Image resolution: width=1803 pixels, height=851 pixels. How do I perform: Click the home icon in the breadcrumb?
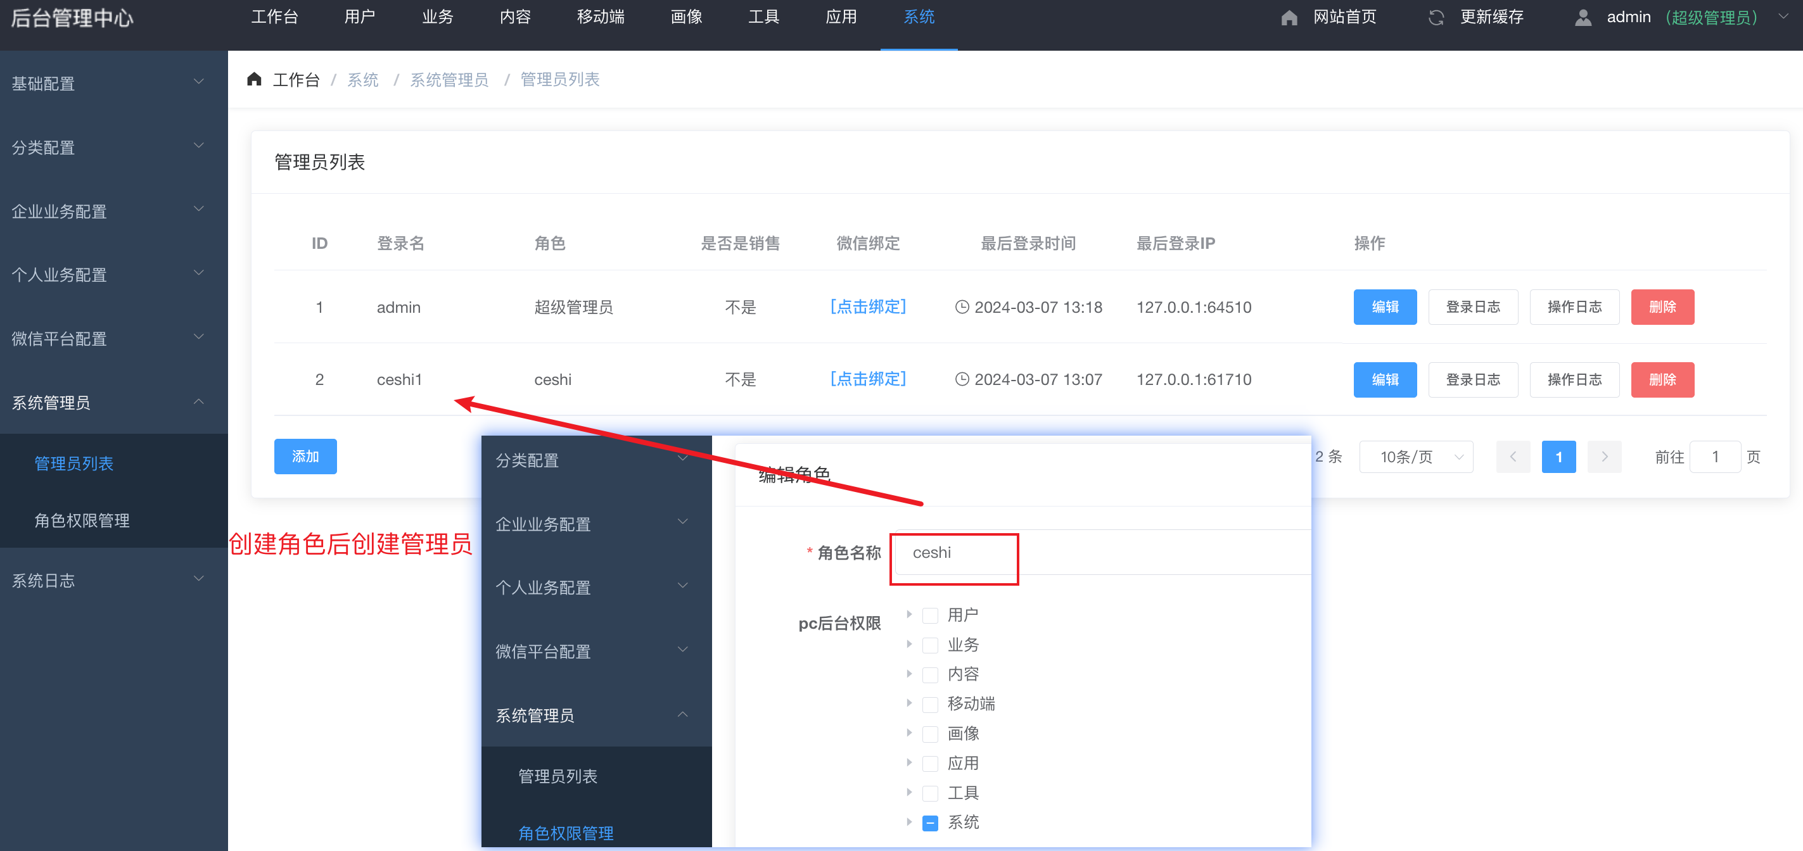tap(254, 79)
